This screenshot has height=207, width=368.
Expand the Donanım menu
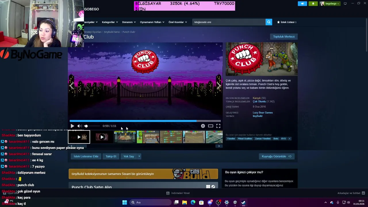point(129,22)
